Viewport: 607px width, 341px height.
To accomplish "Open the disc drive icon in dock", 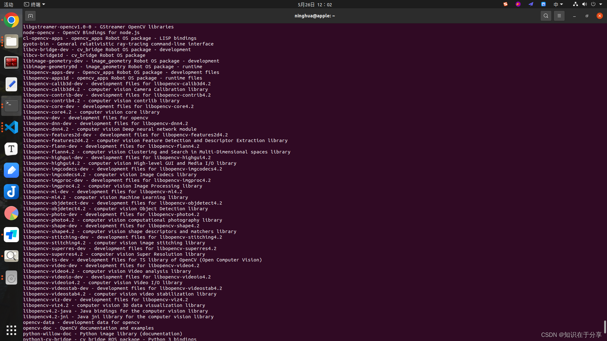I will (11, 278).
